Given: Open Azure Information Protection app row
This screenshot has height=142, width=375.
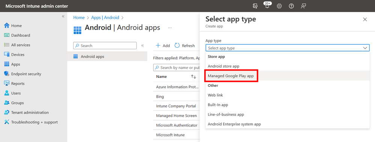Looking at the screenshot, I should [177, 87].
